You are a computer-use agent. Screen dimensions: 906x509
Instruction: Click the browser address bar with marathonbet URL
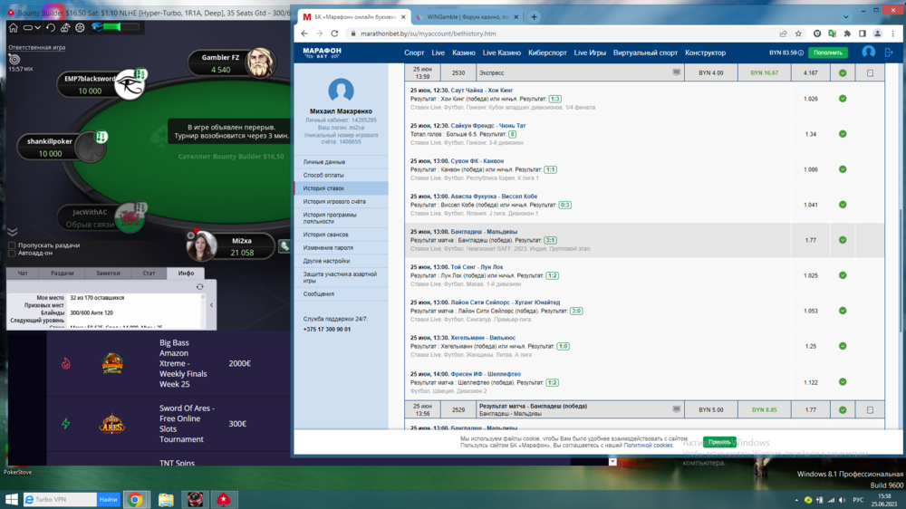pyautogui.click(x=544, y=34)
